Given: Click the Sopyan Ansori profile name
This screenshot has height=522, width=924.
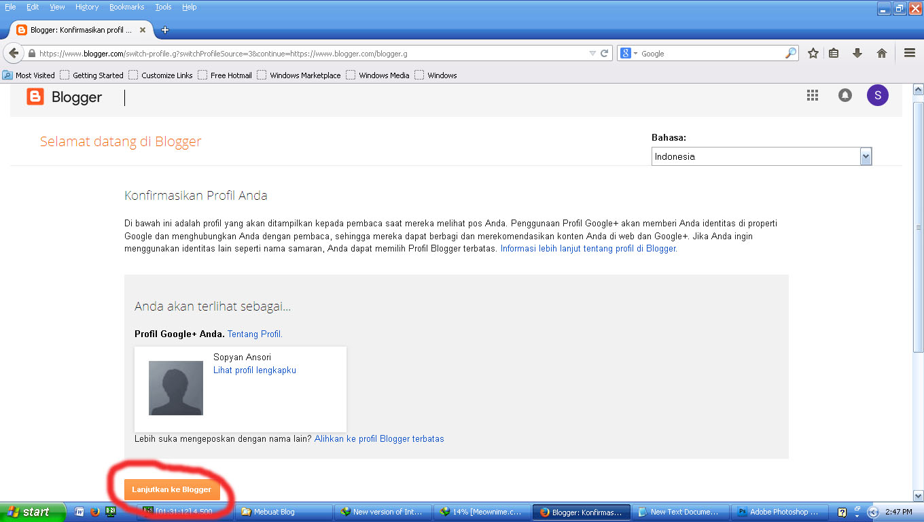Looking at the screenshot, I should pyautogui.click(x=242, y=358).
